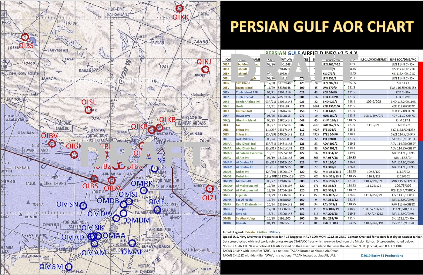Click the OMRK Ras Al Khaimah marker
The image size is (423, 275).
tap(144, 190)
